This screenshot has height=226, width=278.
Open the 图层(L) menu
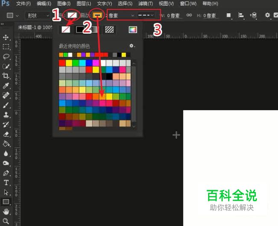tap(84, 3)
